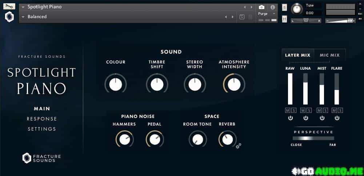Image resolution: width=364 pixels, height=176 pixels.
Task: Mute the LUNA layer
Action: point(303,110)
